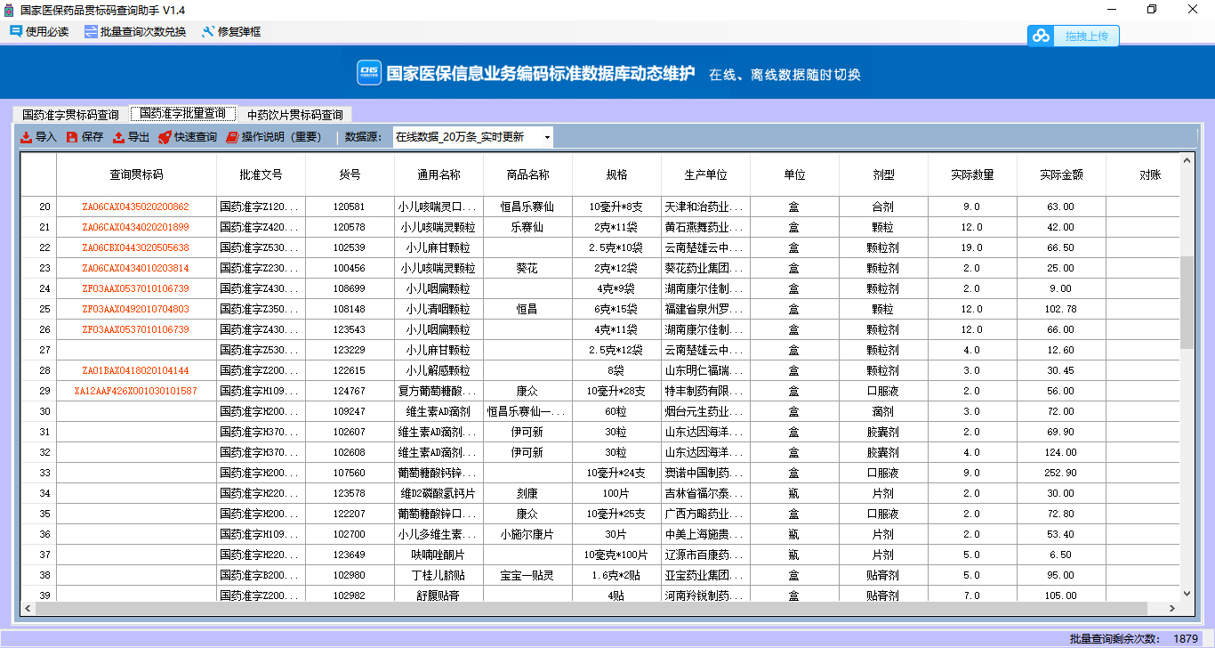This screenshot has width=1215, height=648.
Task: Select the 国药准字批量查询 tab
Action: point(182,114)
